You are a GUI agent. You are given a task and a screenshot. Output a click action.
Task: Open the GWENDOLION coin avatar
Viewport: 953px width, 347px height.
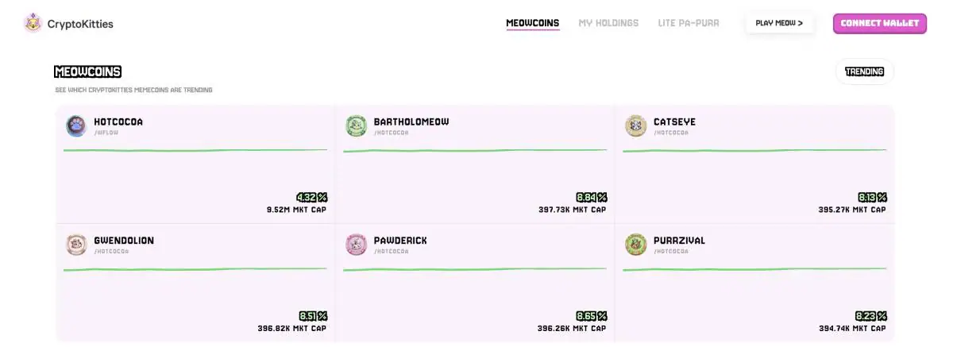tap(76, 245)
